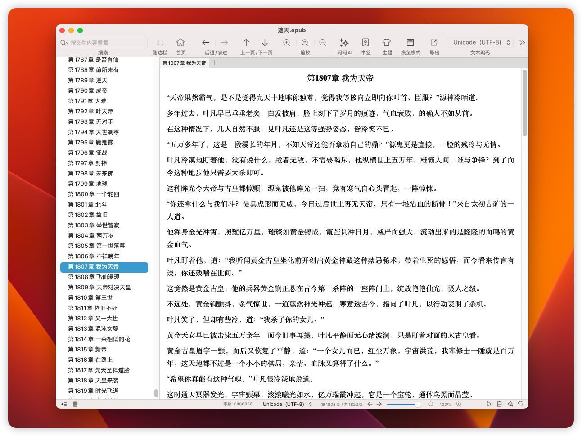Jump to the previous page with up arrow
This screenshot has width=582, height=436.
tap(246, 43)
